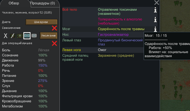Screen dimensions: 190x111
Task: Select the glitterworld medicine care icon
Action: (x=34, y=35)
